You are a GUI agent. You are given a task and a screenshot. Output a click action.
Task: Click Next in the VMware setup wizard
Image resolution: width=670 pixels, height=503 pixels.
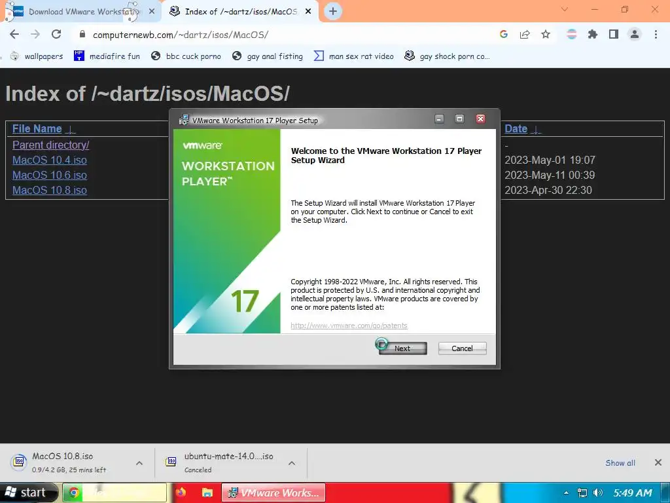coord(402,348)
